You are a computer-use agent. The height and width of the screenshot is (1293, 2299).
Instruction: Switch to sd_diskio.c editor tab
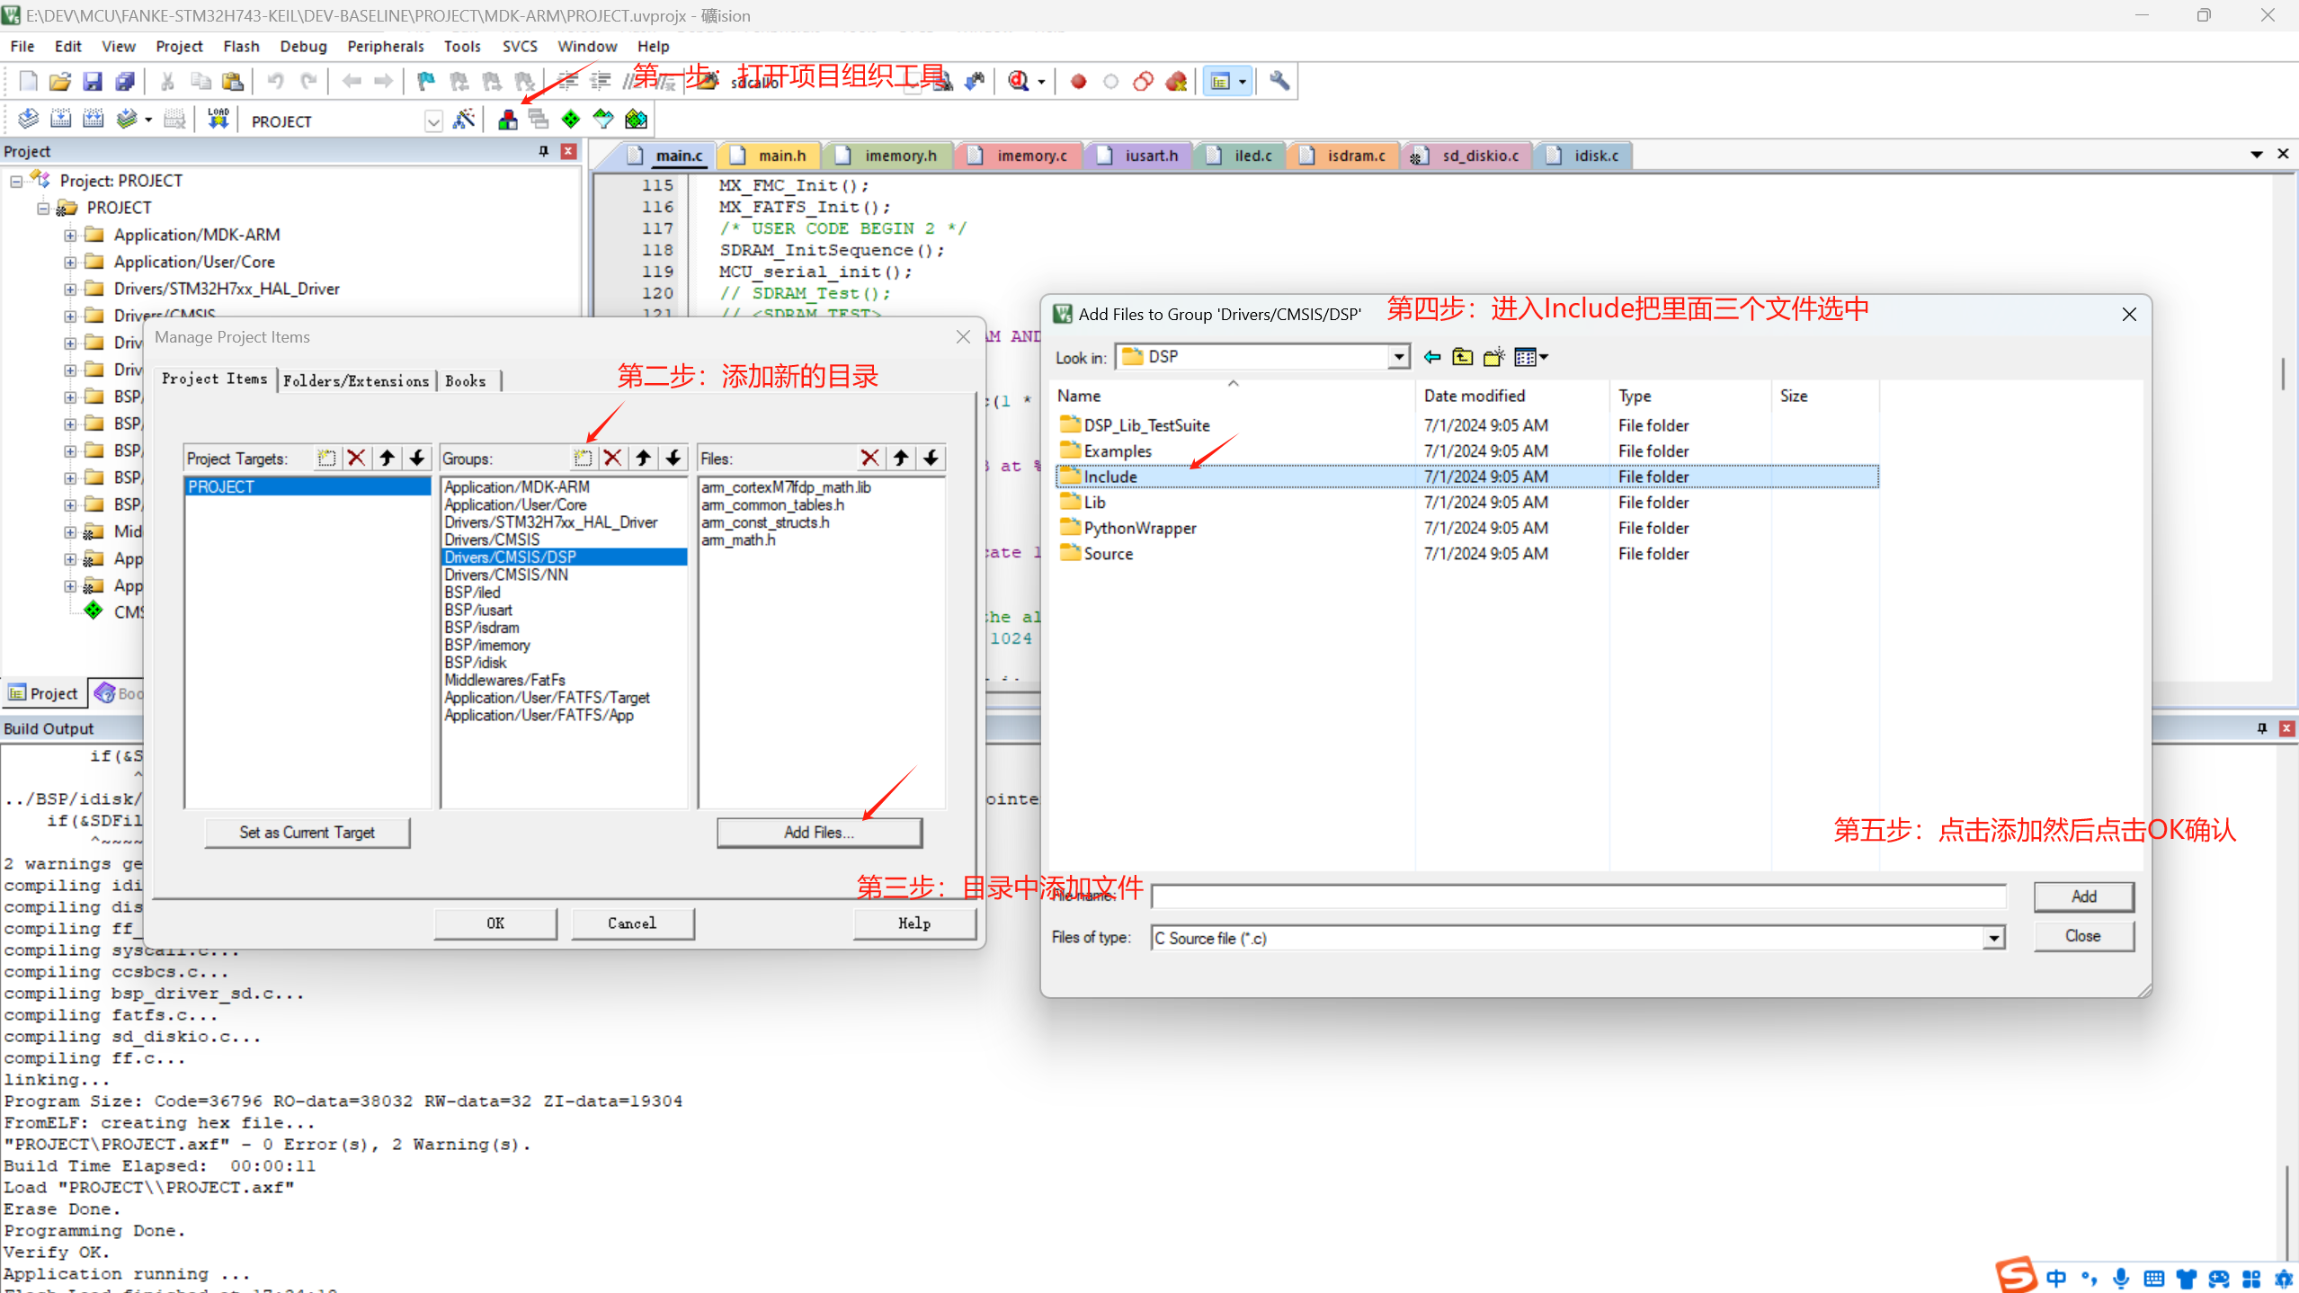pyautogui.click(x=1466, y=156)
